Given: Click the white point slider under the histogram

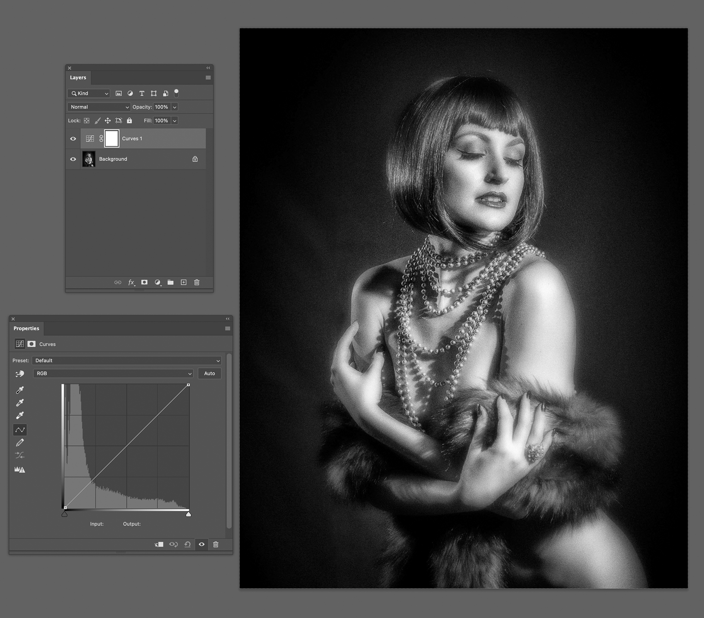Looking at the screenshot, I should pos(188,514).
